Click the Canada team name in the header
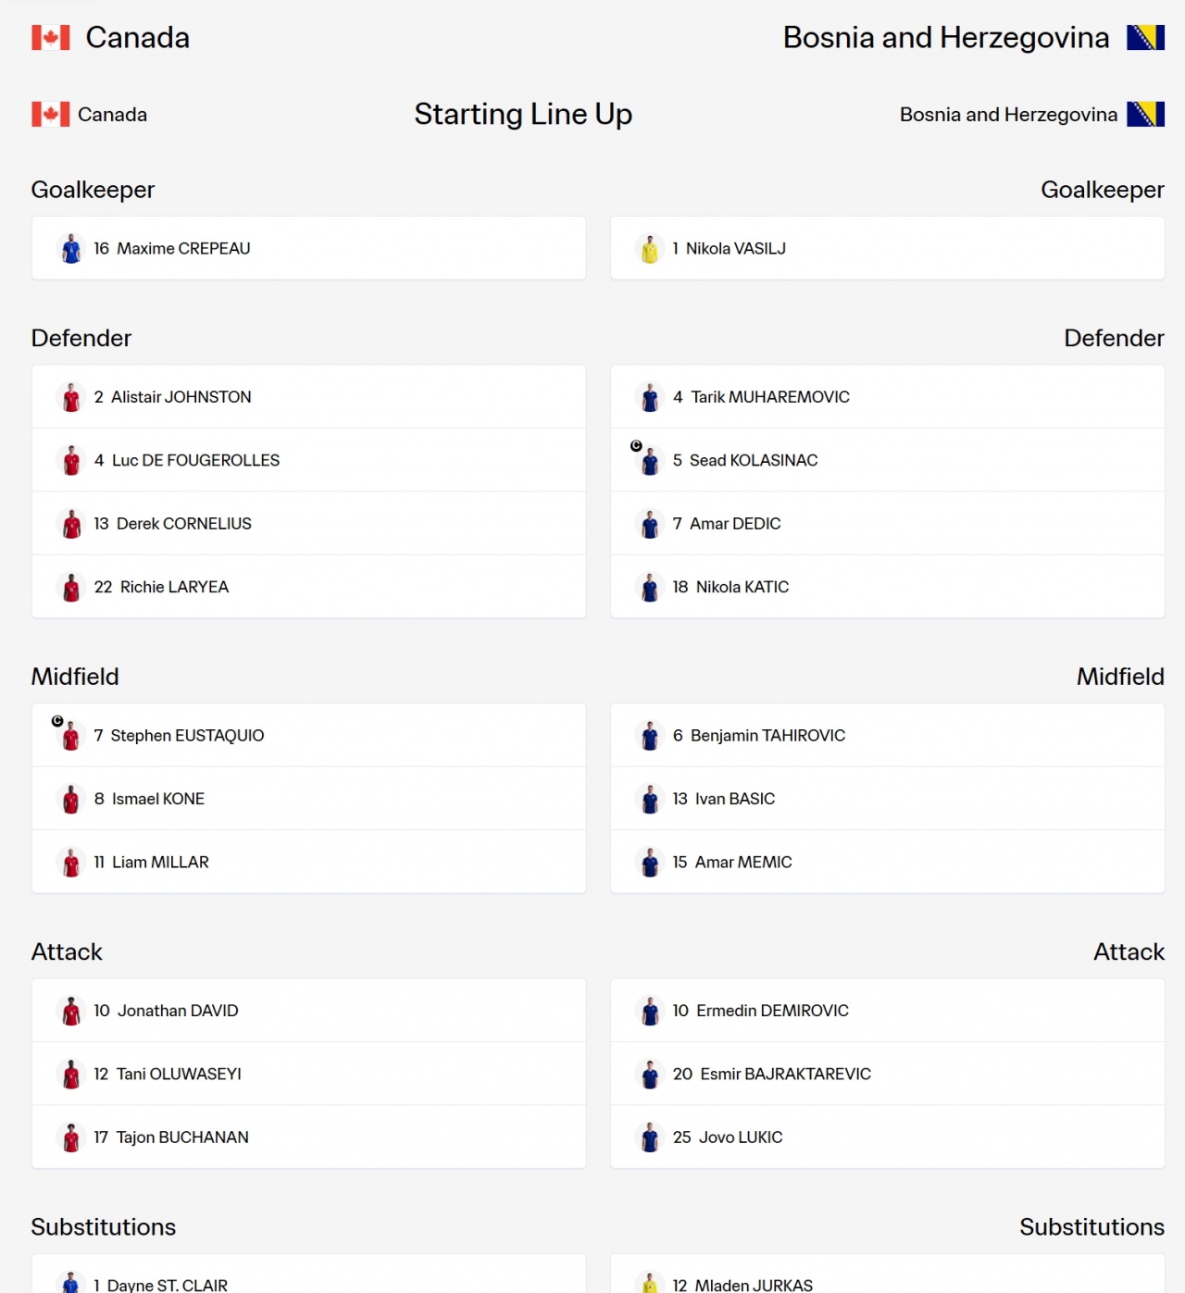The width and height of the screenshot is (1185, 1293). click(x=138, y=37)
